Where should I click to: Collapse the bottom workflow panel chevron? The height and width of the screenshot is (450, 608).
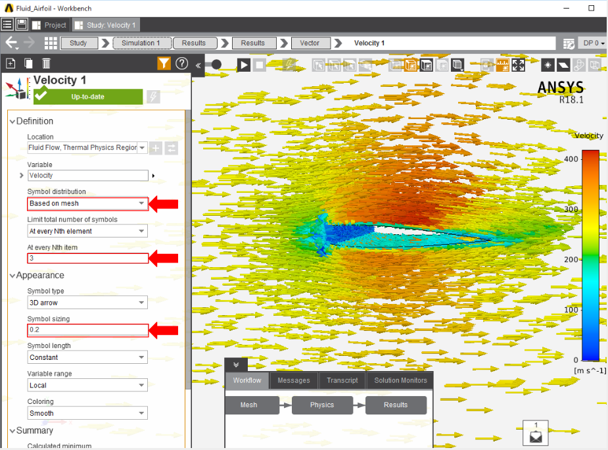tap(236, 365)
